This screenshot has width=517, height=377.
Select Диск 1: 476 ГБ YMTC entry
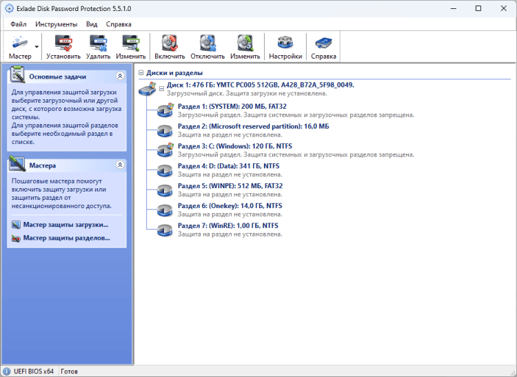(260, 85)
